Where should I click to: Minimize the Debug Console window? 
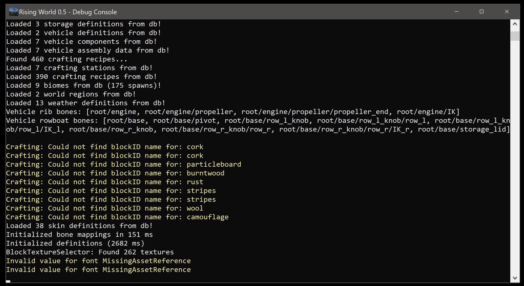456,12
